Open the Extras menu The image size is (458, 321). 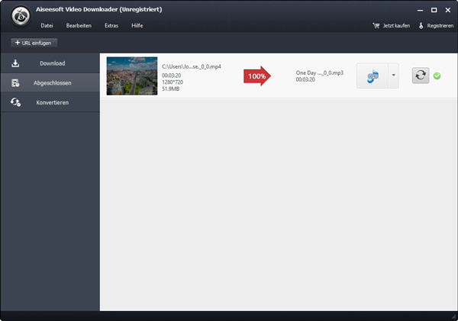(111, 26)
